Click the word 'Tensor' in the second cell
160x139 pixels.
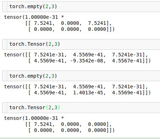36,44
